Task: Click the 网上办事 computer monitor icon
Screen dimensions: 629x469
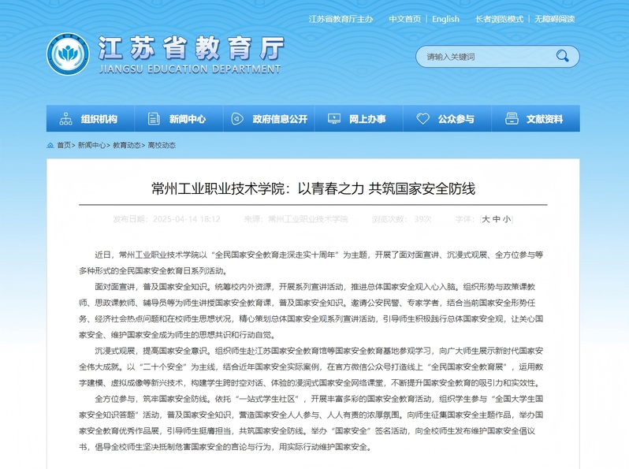Action: pyautogui.click(x=333, y=119)
